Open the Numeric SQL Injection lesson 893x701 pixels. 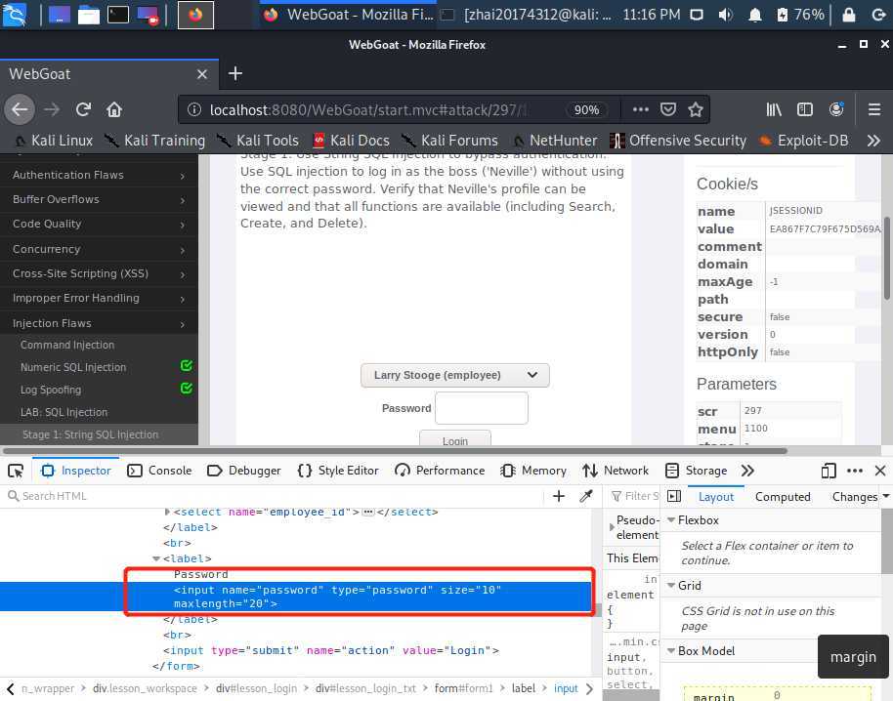73,367
